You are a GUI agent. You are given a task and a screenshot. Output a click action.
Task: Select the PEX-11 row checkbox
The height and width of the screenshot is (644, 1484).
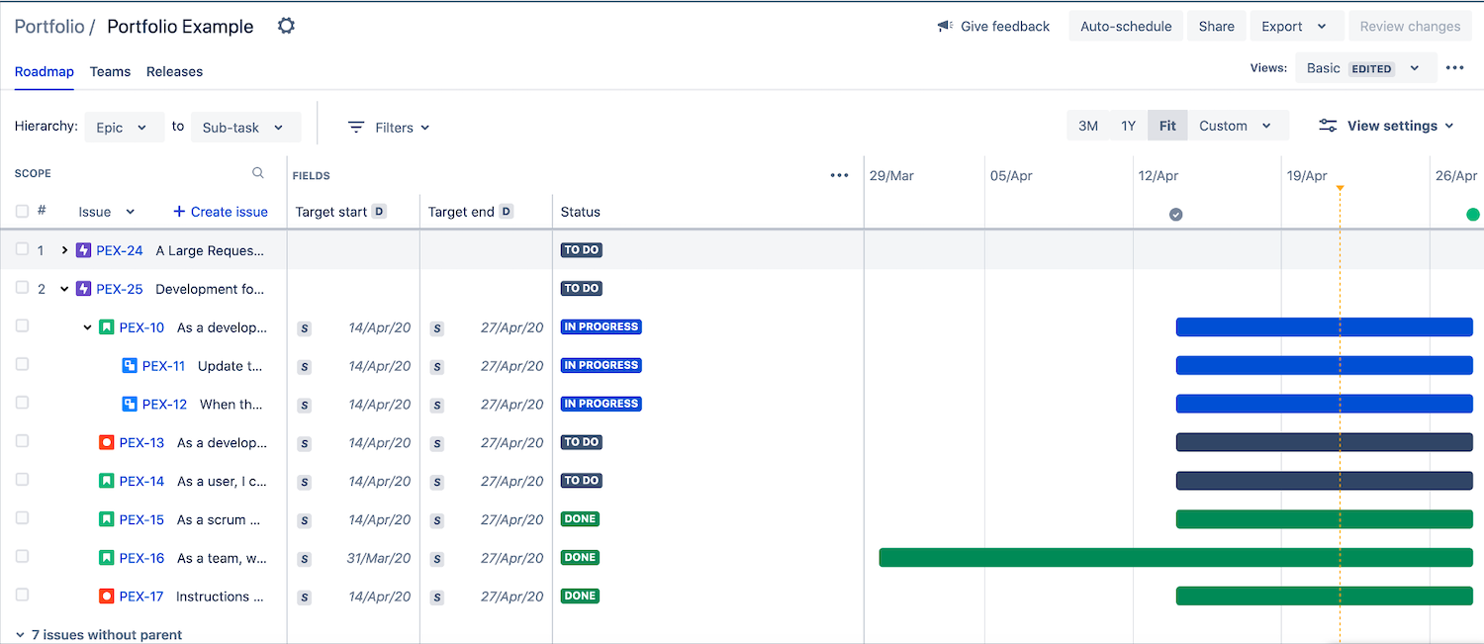coord(22,364)
